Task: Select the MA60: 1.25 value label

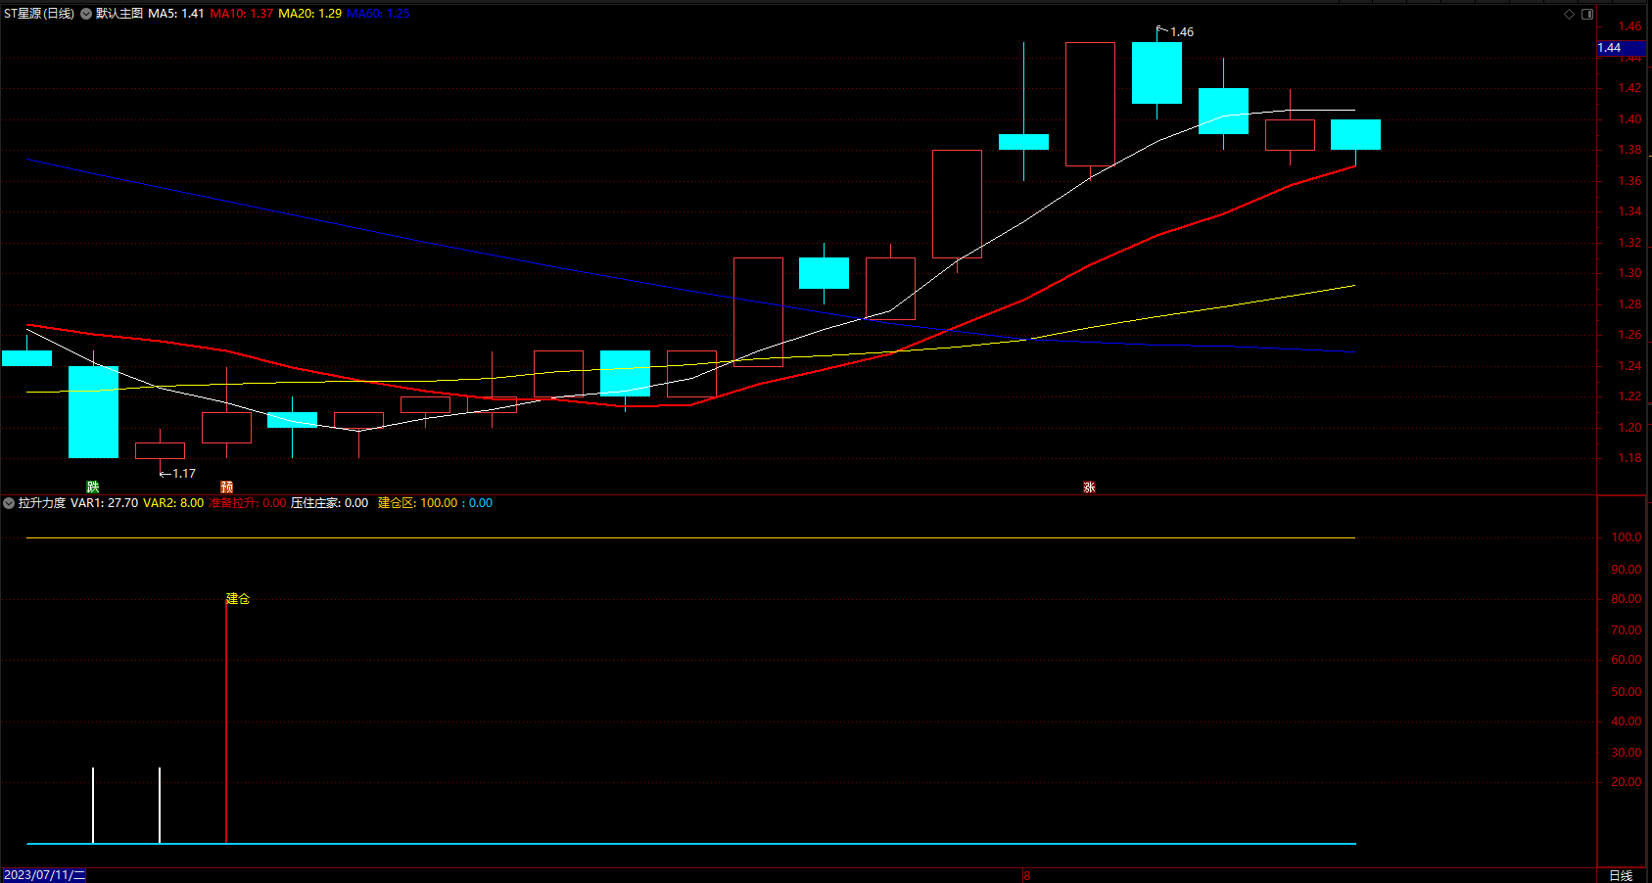Action: (x=378, y=14)
